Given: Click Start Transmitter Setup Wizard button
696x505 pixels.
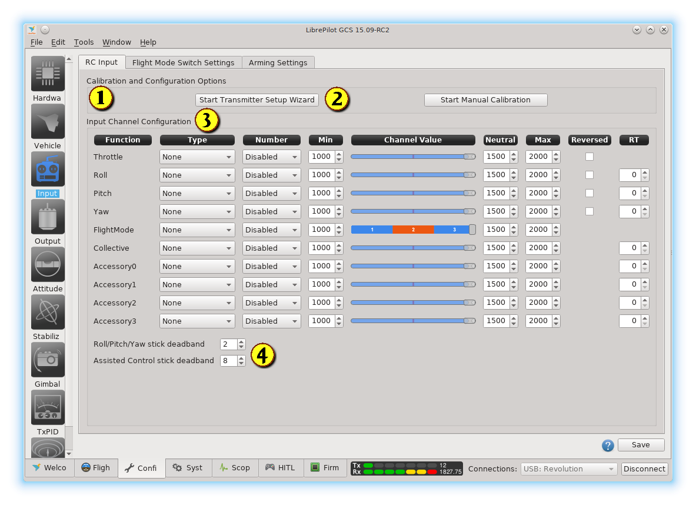Looking at the screenshot, I should click(x=257, y=100).
